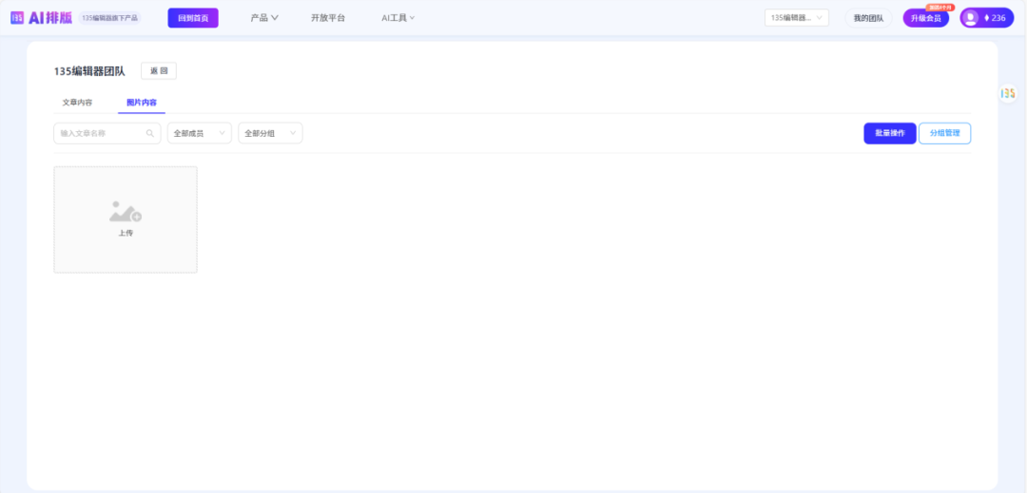Screen dimensions: 1027x493
Task: Open the 全部成员 dropdown
Action: [200, 133]
